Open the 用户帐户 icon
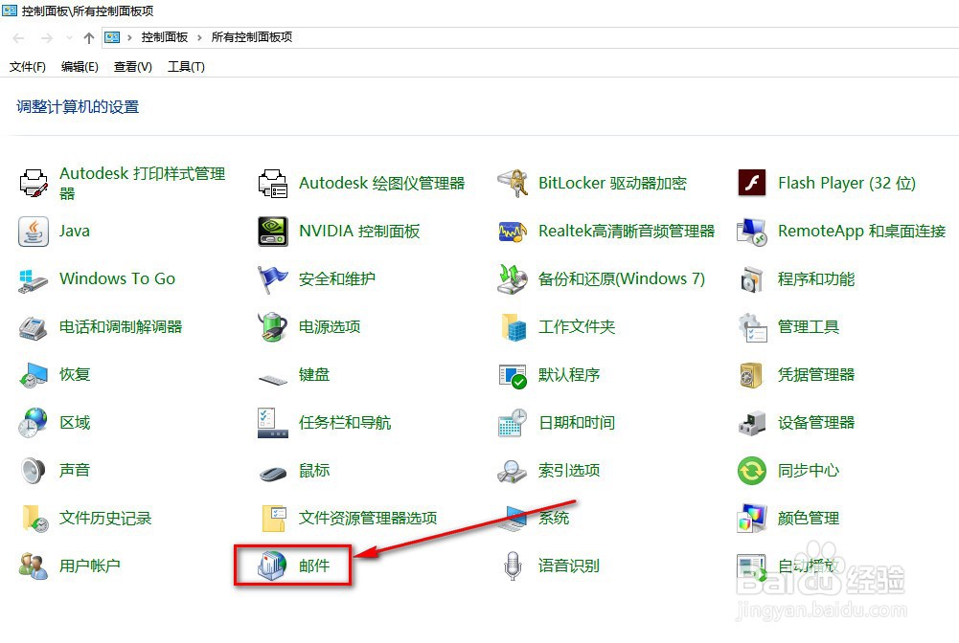The height and width of the screenshot is (643, 959). point(34,566)
